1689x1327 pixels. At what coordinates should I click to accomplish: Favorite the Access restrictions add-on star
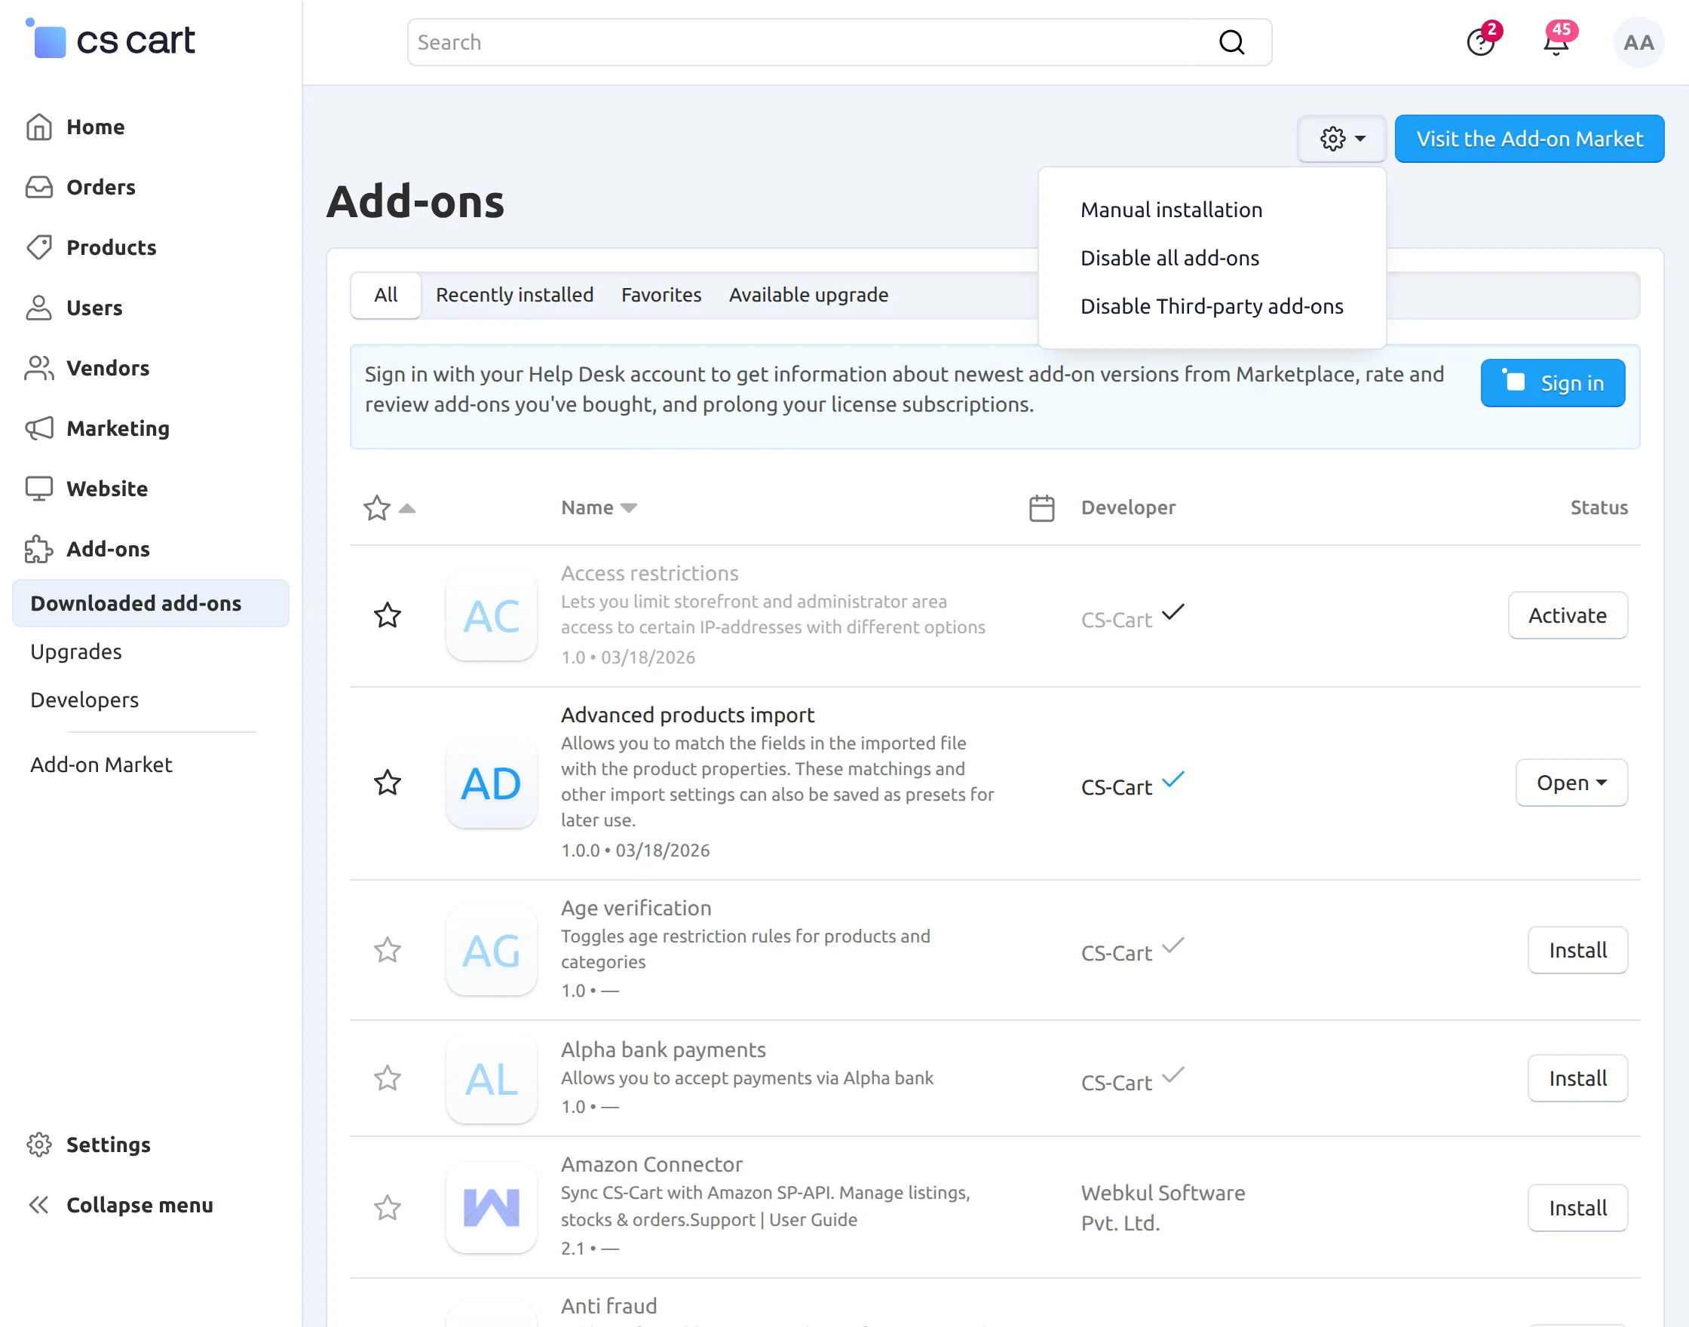click(x=387, y=615)
